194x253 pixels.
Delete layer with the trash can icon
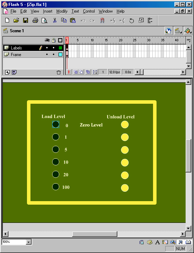coord(59,73)
